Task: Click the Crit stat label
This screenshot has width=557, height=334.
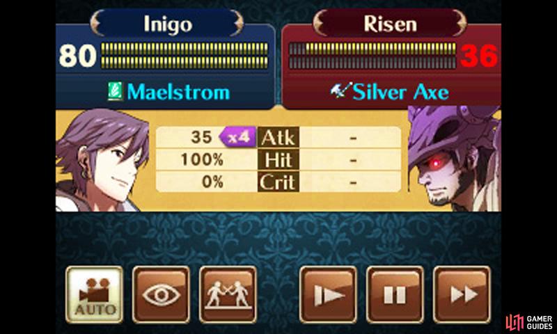Action: click(x=278, y=182)
